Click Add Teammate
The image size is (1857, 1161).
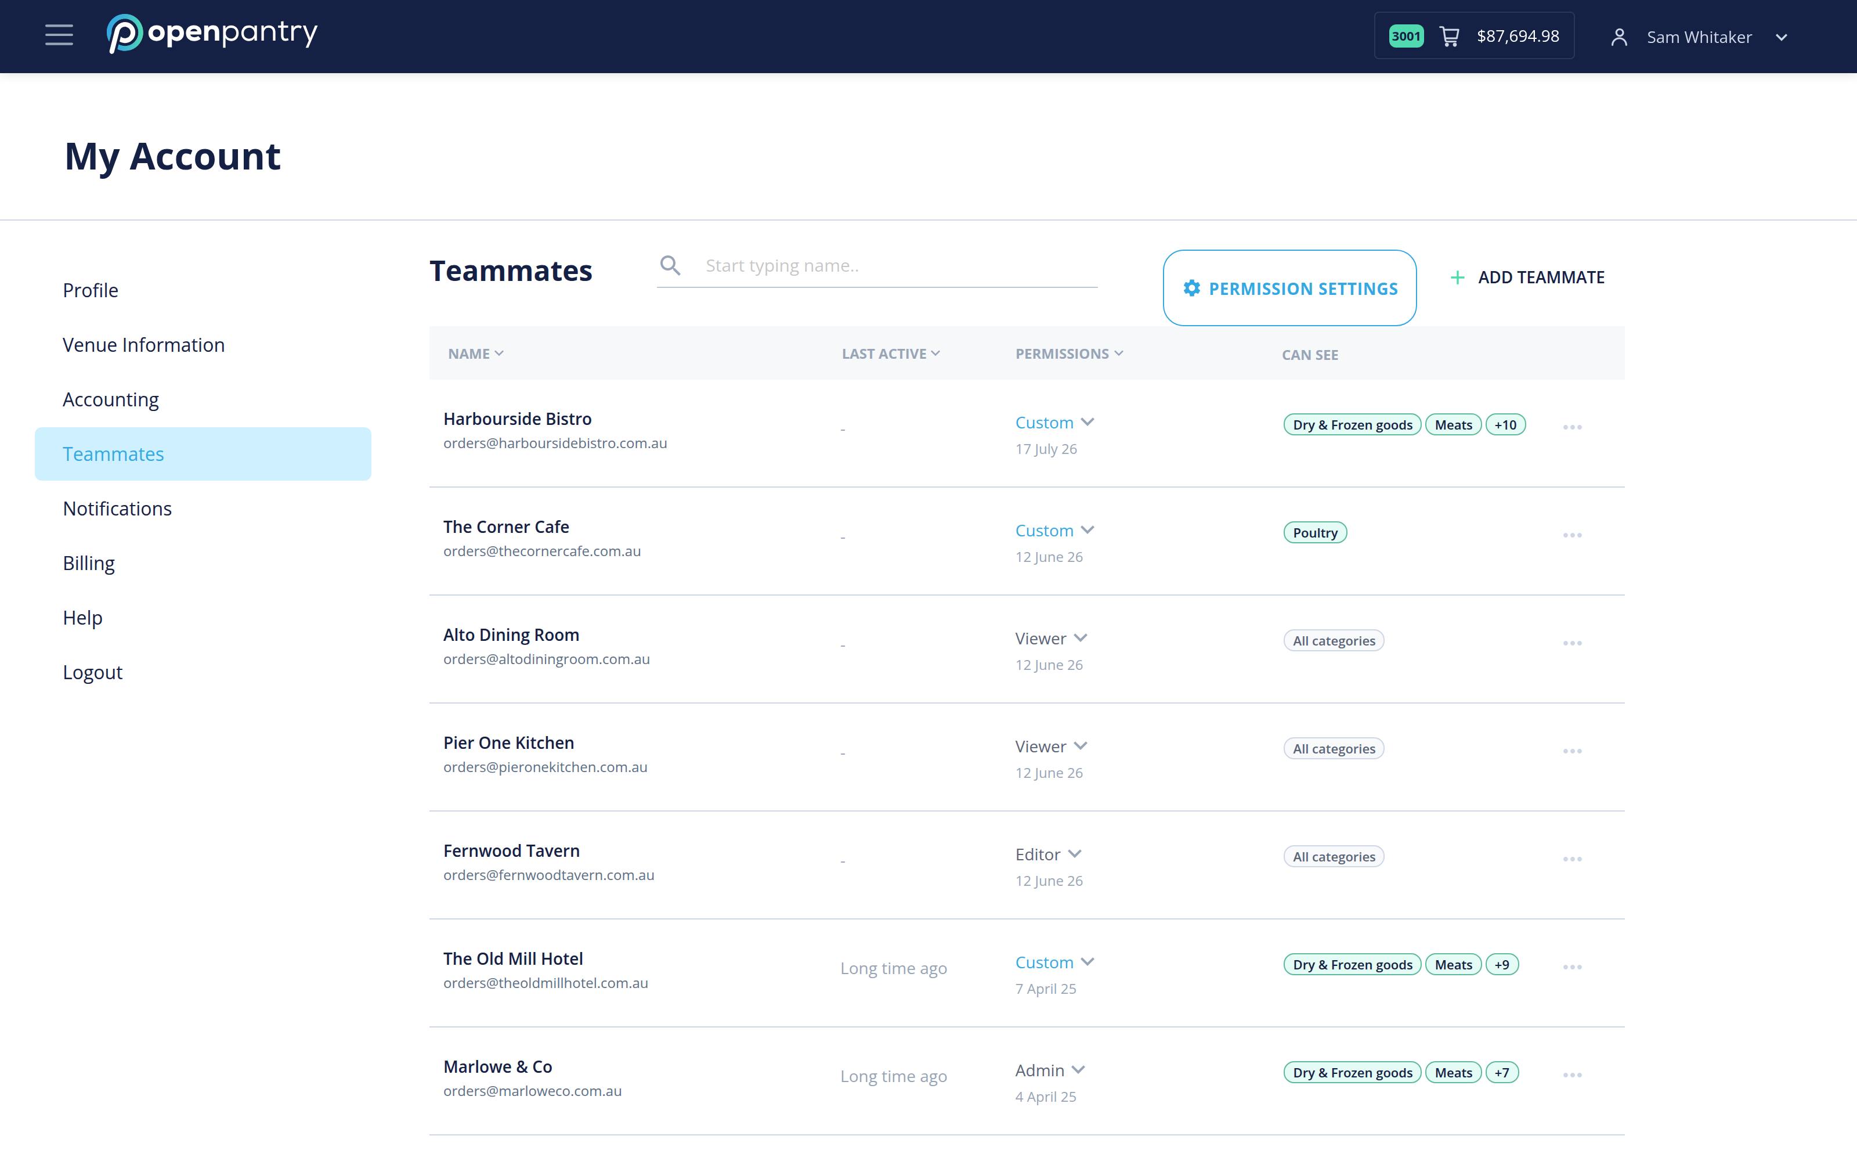coord(1527,277)
